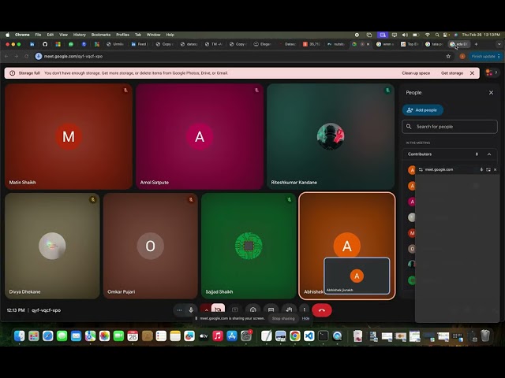The height and width of the screenshot is (378, 505).
Task: Dismiss the Storage full banner
Action: [473, 72]
